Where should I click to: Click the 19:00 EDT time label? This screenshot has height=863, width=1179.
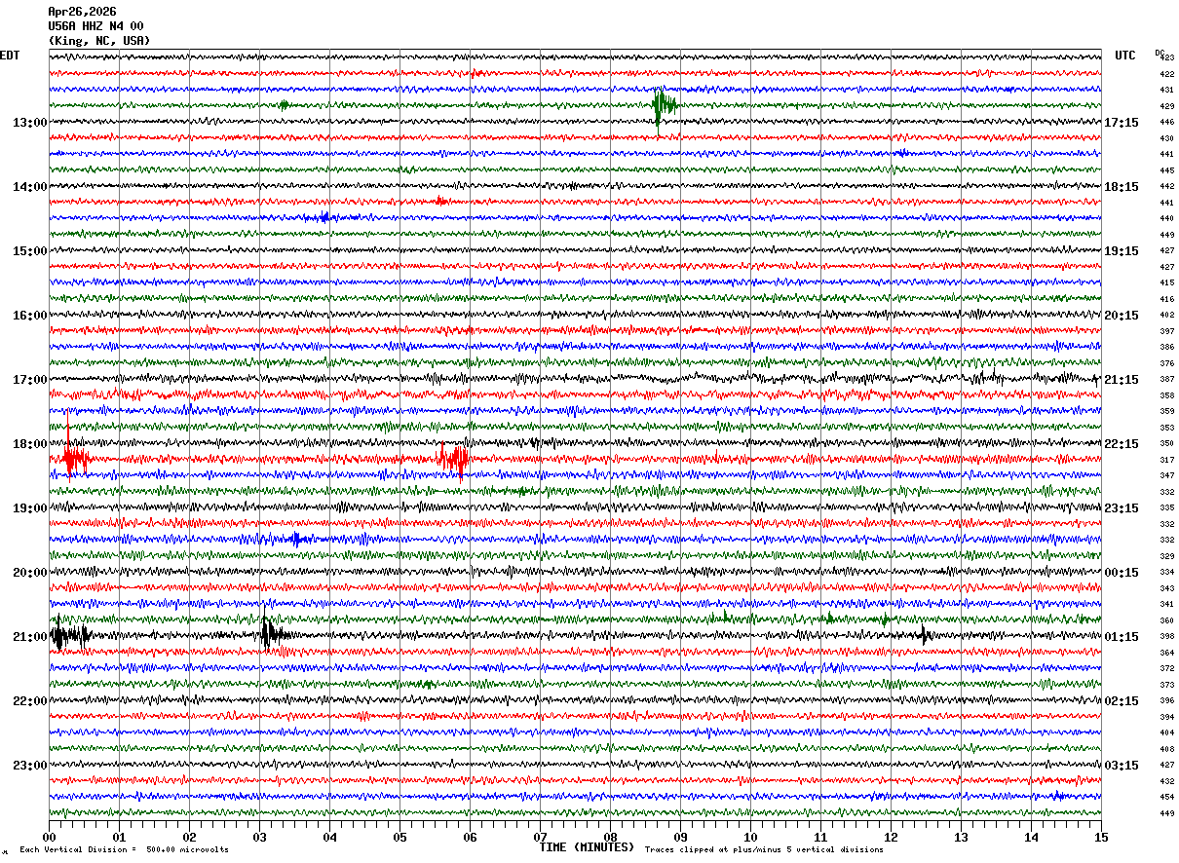[x=29, y=508]
